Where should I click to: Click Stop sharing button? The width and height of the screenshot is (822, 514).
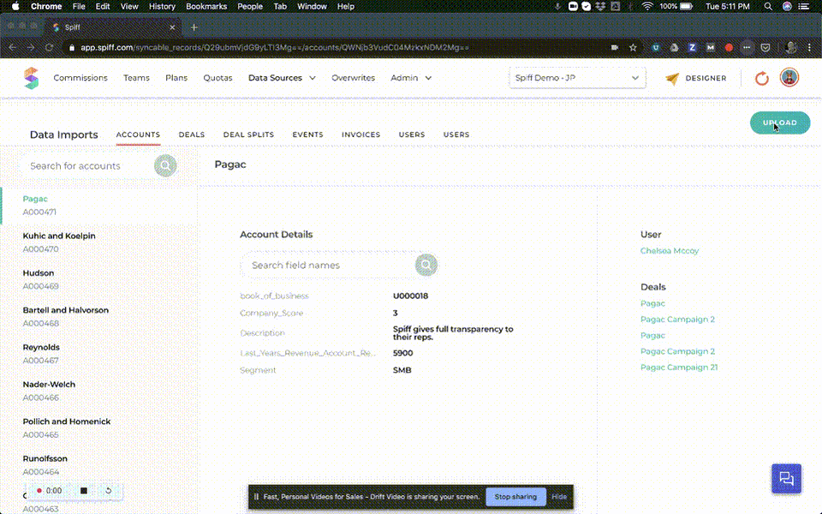[515, 497]
